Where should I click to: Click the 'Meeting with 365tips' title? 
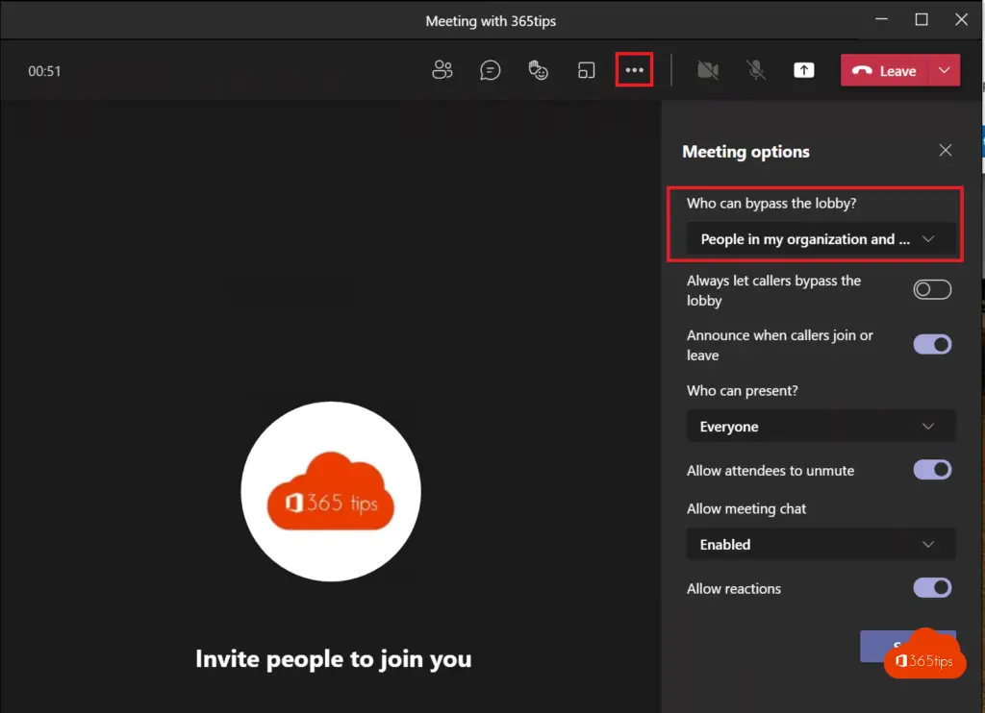[491, 21]
